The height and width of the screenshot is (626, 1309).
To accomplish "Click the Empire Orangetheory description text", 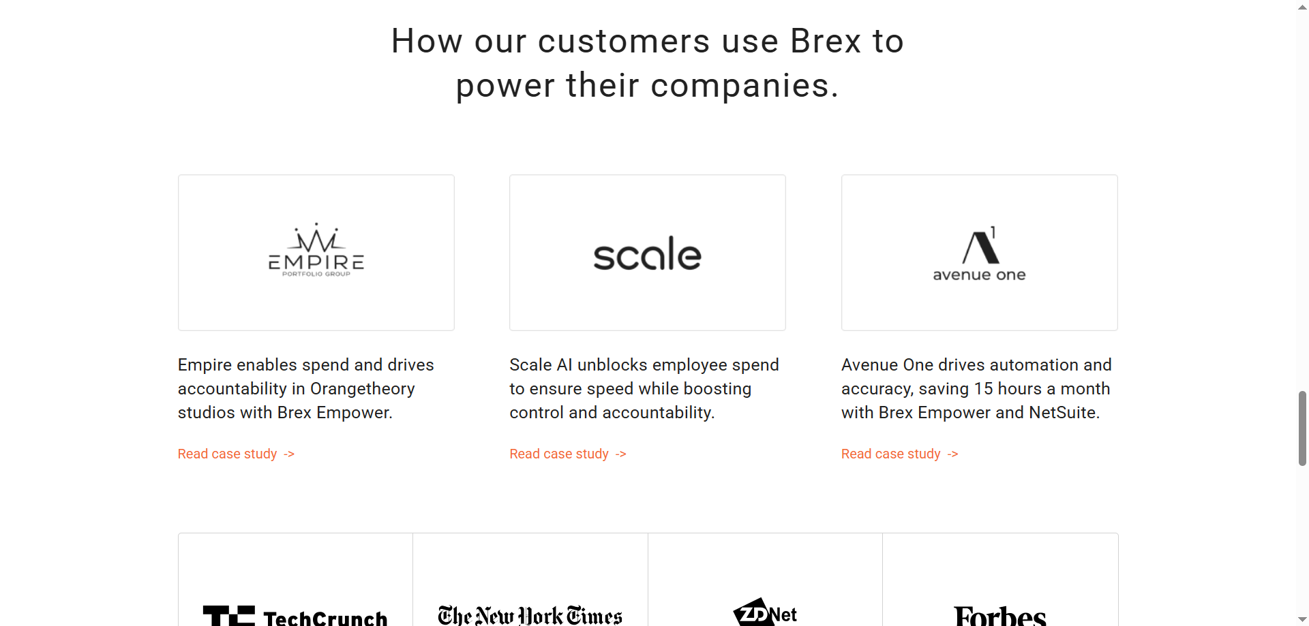I will tap(306, 389).
